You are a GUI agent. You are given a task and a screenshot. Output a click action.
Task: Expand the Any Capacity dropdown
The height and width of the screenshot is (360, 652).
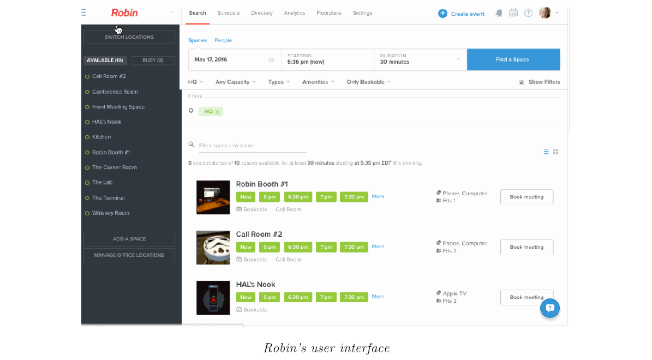coord(235,82)
